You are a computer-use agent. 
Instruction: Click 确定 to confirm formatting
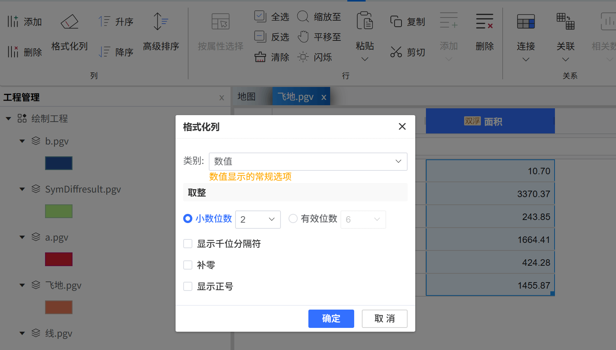(331, 319)
